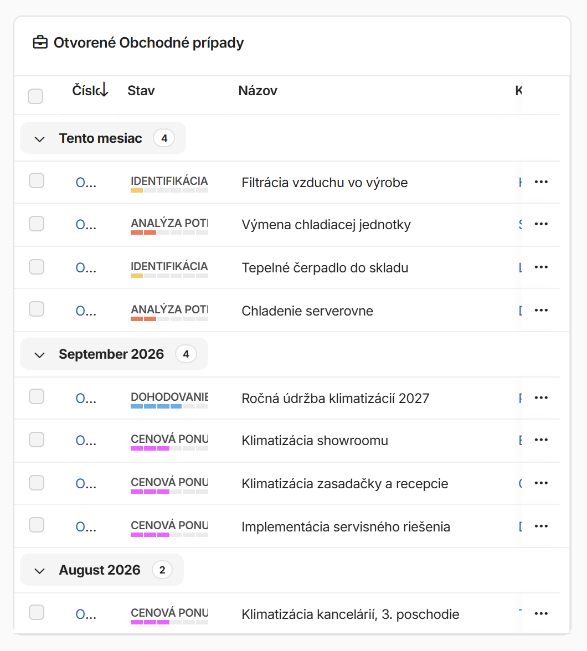Open the number link for Implementácia servisného riešenia
This screenshot has height=651, width=587.
pyautogui.click(x=86, y=527)
